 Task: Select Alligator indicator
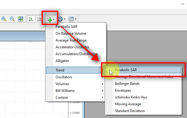point(76,61)
